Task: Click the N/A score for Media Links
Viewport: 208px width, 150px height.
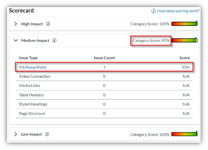Action: [186, 86]
